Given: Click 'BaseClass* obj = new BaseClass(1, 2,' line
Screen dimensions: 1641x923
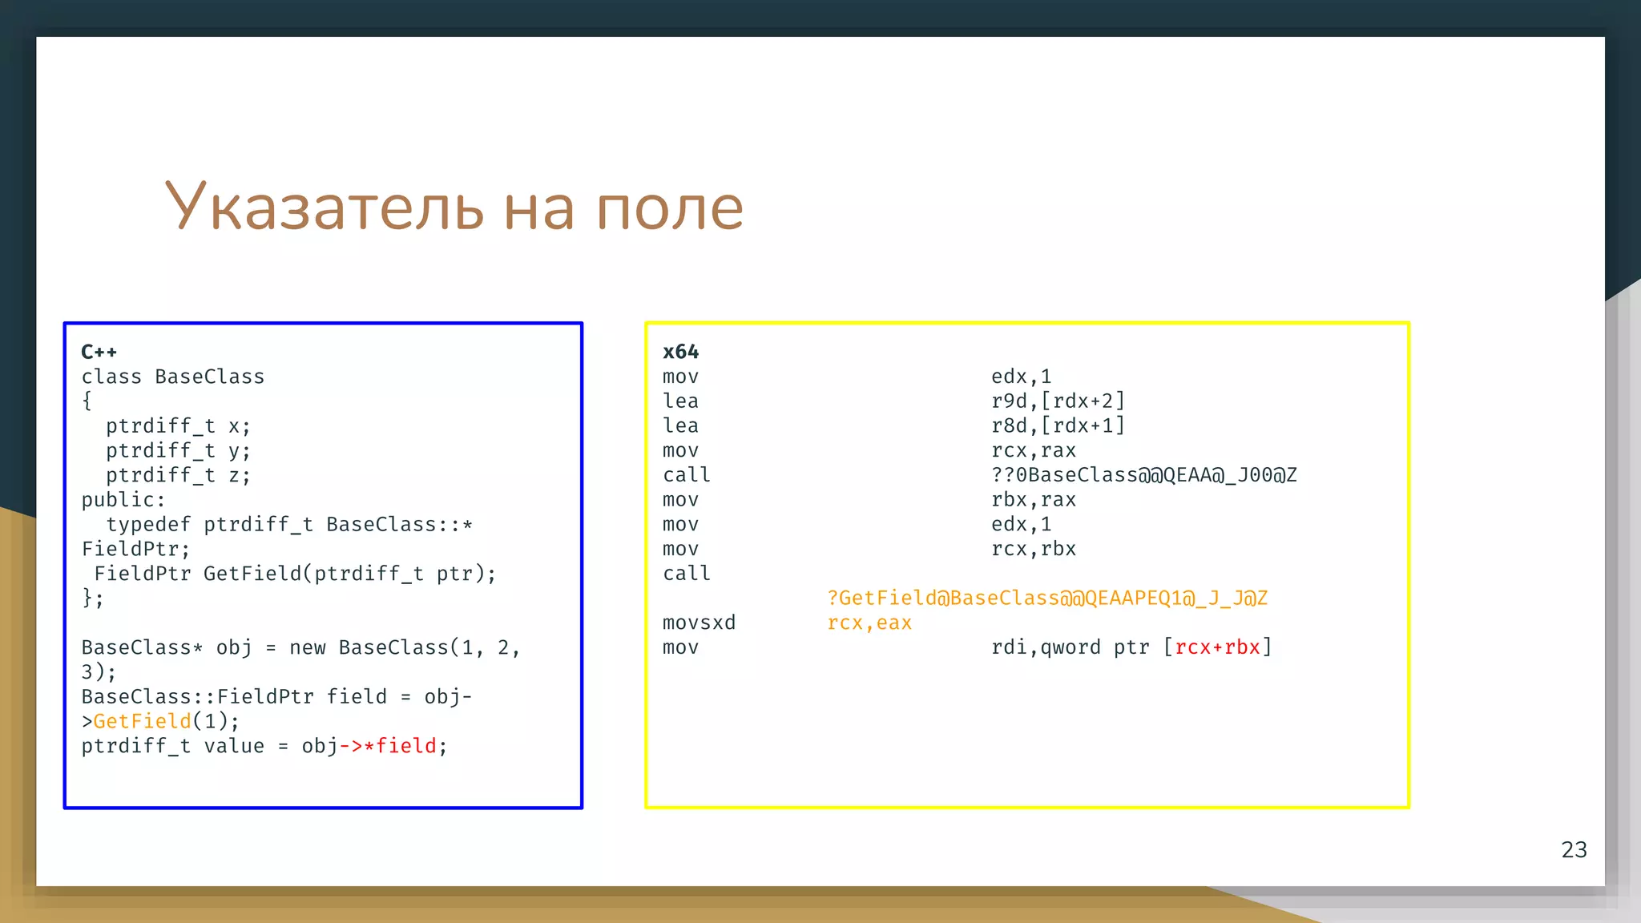Looking at the screenshot, I should (x=300, y=647).
